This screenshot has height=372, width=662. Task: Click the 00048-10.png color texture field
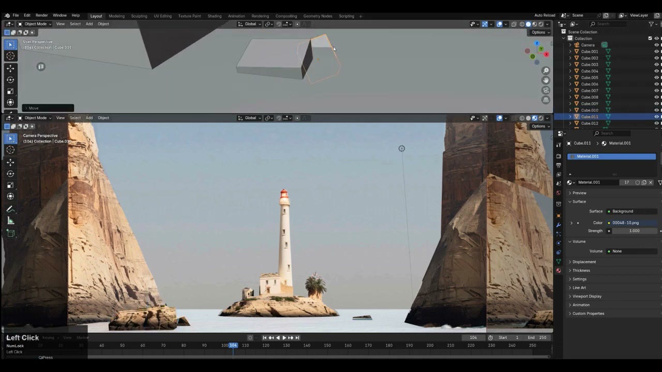[632, 223]
